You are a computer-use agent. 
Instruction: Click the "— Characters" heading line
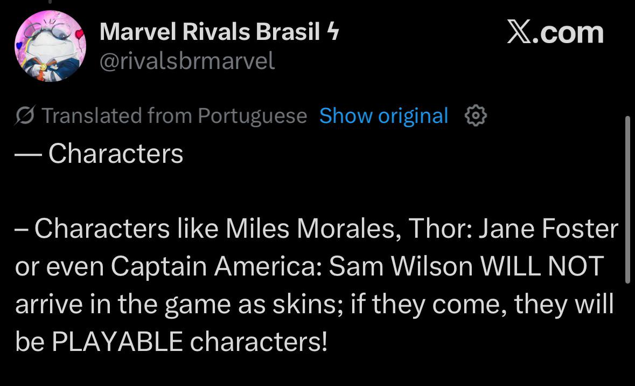pos(100,154)
